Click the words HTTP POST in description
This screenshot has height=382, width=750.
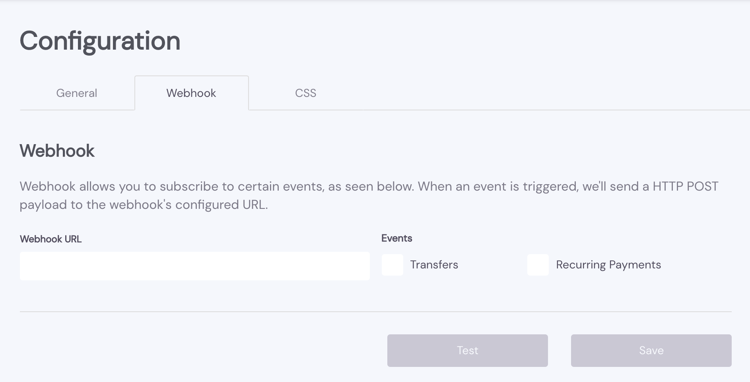coord(685,186)
